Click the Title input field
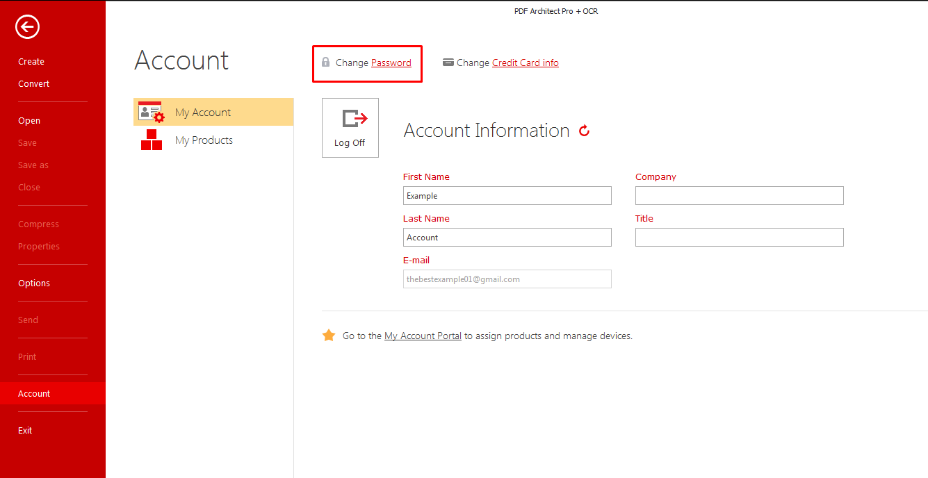928x478 pixels. (x=739, y=238)
